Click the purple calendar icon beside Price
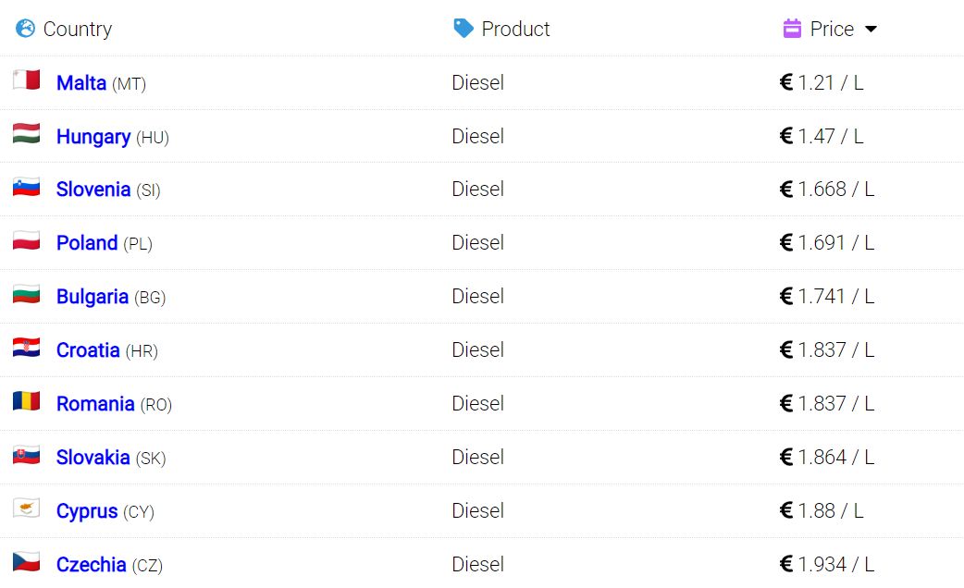The height and width of the screenshot is (588, 964). coord(792,29)
